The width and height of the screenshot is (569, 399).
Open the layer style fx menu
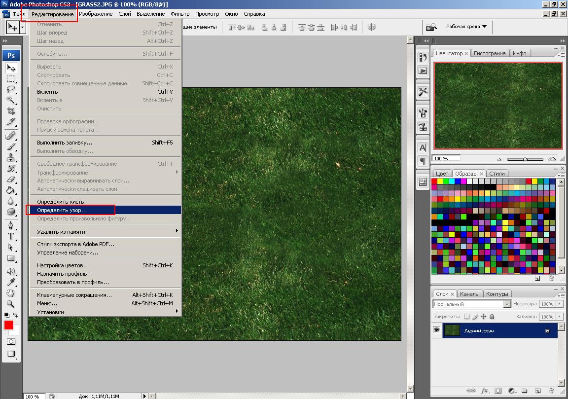click(x=484, y=391)
